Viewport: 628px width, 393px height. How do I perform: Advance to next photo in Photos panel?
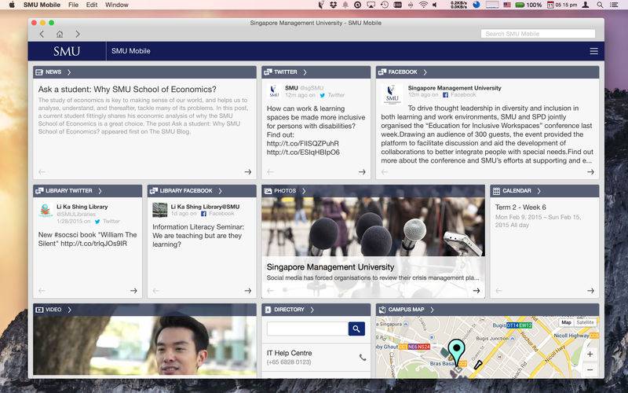(x=476, y=291)
